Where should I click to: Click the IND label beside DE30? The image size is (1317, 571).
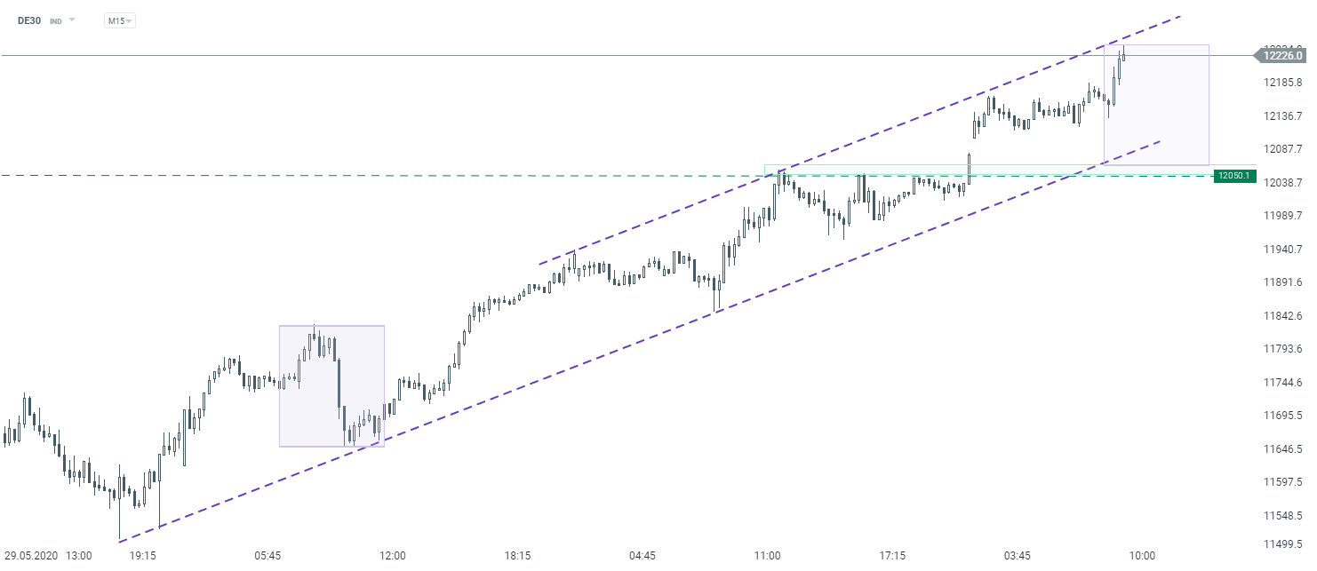coord(55,20)
